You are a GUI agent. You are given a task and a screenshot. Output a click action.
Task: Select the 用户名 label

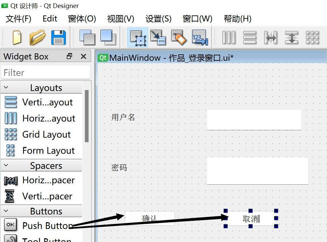[123, 117]
